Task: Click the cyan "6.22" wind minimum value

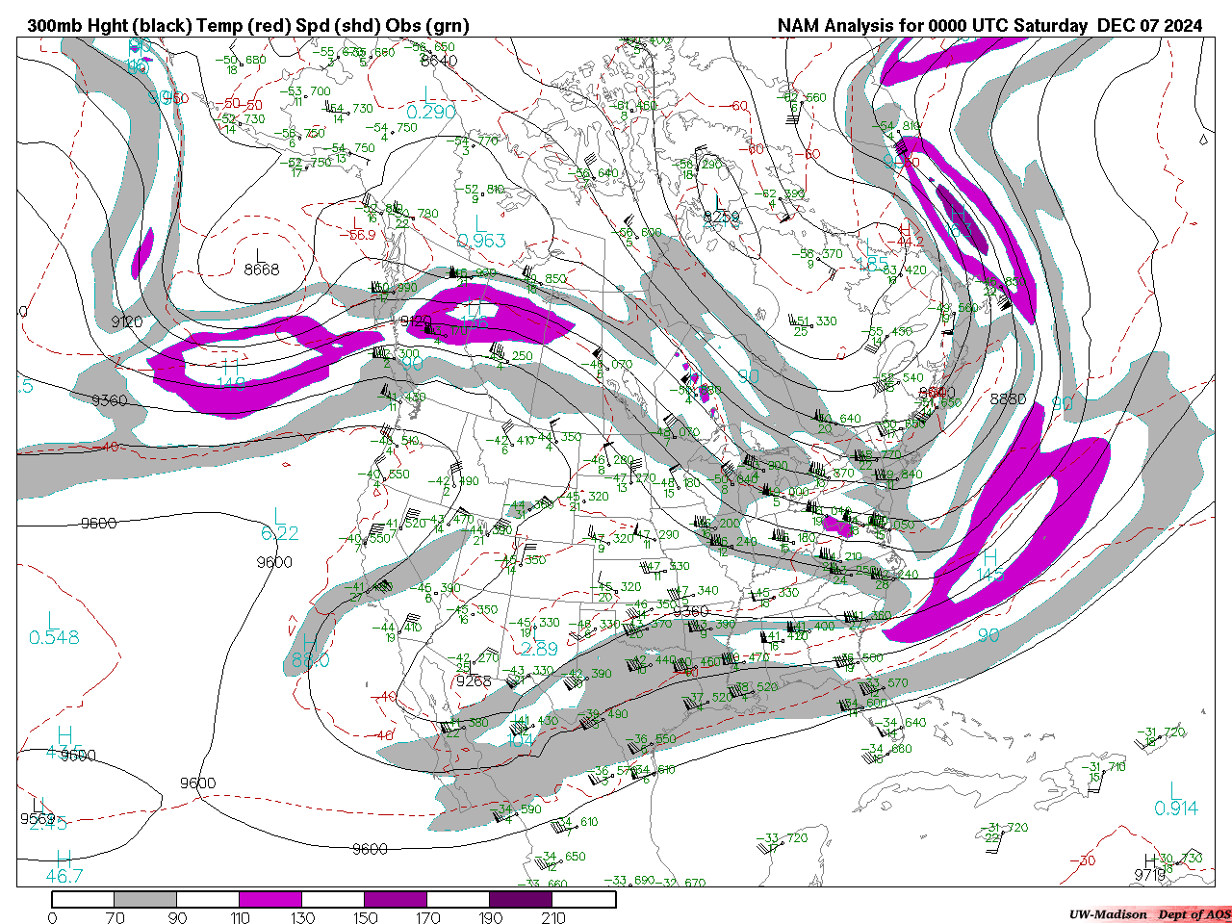Action: click(x=280, y=533)
